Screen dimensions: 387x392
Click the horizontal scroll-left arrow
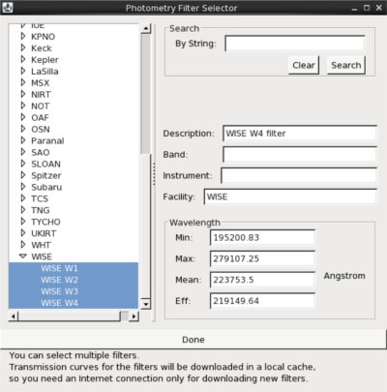[14, 317]
